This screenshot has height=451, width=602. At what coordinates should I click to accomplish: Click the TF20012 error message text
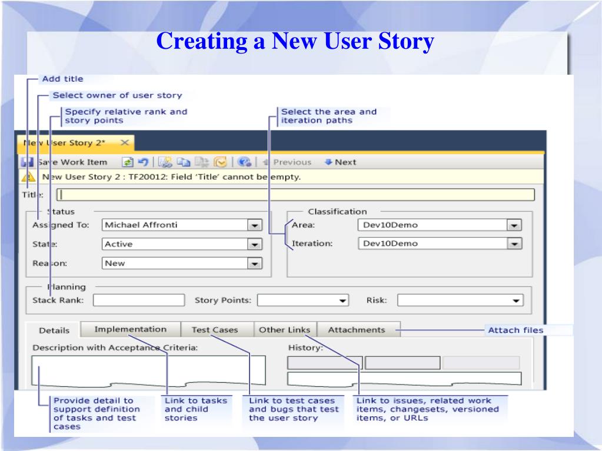tap(171, 177)
